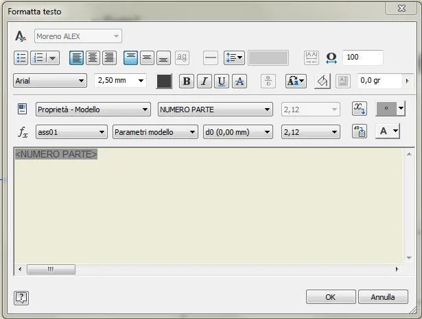
Task: Toggle middle vertical alignment
Action: 147,58
